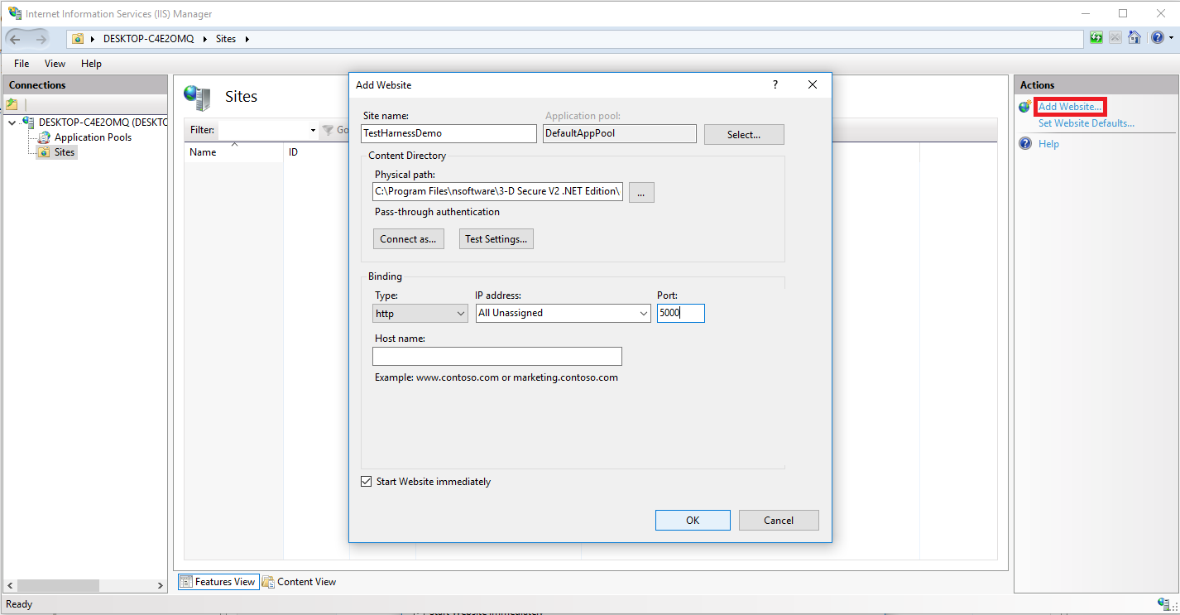Open the Help menu in the menu bar
The width and height of the screenshot is (1180, 615).
click(91, 64)
